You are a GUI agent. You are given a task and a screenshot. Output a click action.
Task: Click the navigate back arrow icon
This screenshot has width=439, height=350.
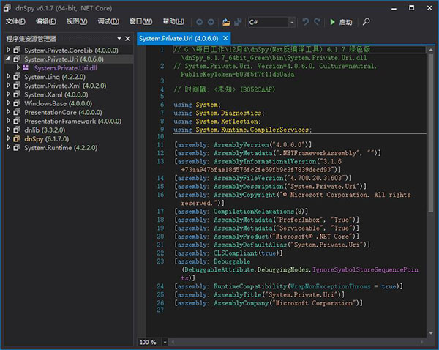[x=199, y=22]
